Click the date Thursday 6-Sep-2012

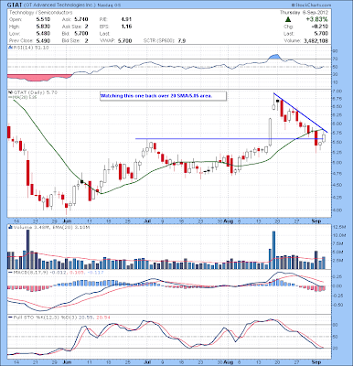click(304, 13)
